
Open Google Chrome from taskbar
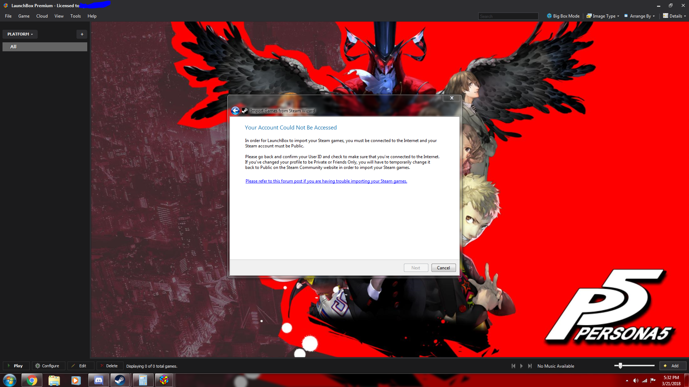pos(32,380)
